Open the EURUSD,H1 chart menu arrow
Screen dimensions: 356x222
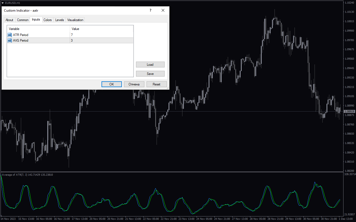3,3
